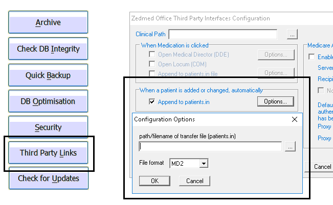Viewport: 333px width, 205px height.
Task: Click the Archive button
Action: click(x=48, y=22)
